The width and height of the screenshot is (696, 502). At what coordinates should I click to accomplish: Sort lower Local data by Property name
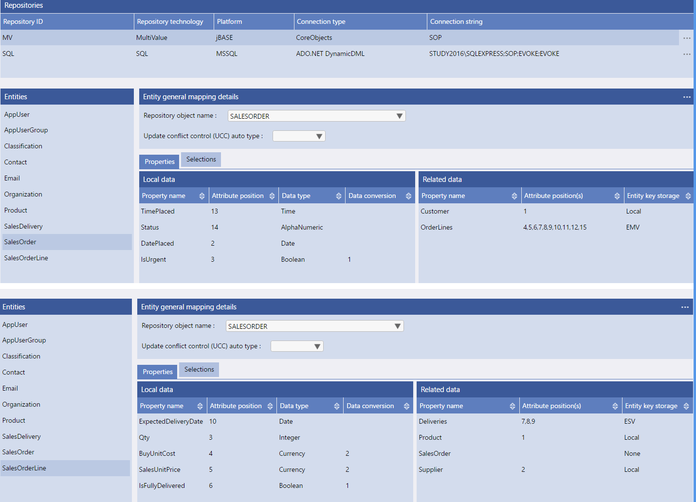200,406
